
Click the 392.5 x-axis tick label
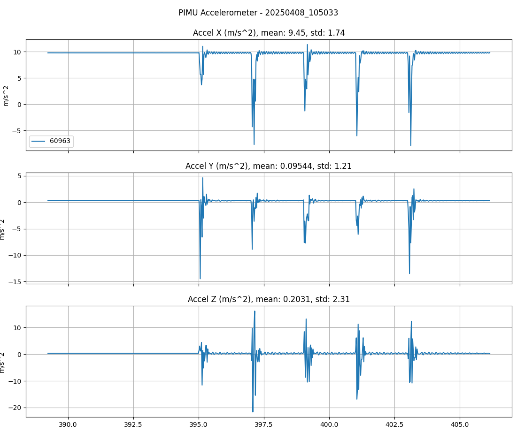click(x=133, y=424)
